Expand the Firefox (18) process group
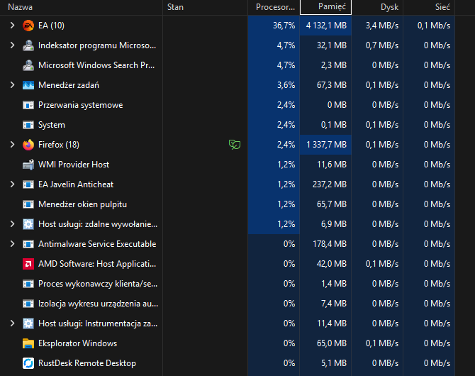Viewport: 475px width, 376px height. coord(12,145)
